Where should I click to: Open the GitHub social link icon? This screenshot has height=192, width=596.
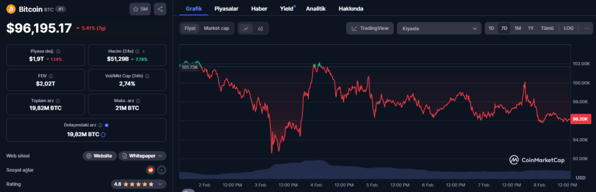[161, 170]
